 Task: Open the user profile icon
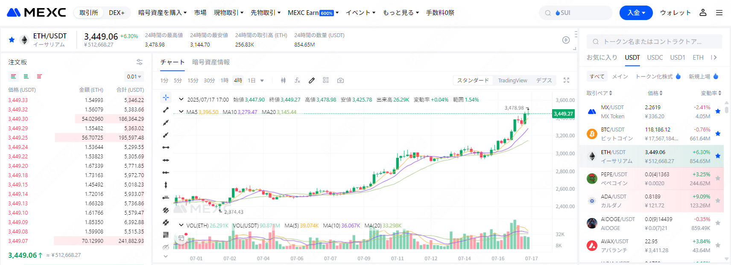click(x=703, y=12)
